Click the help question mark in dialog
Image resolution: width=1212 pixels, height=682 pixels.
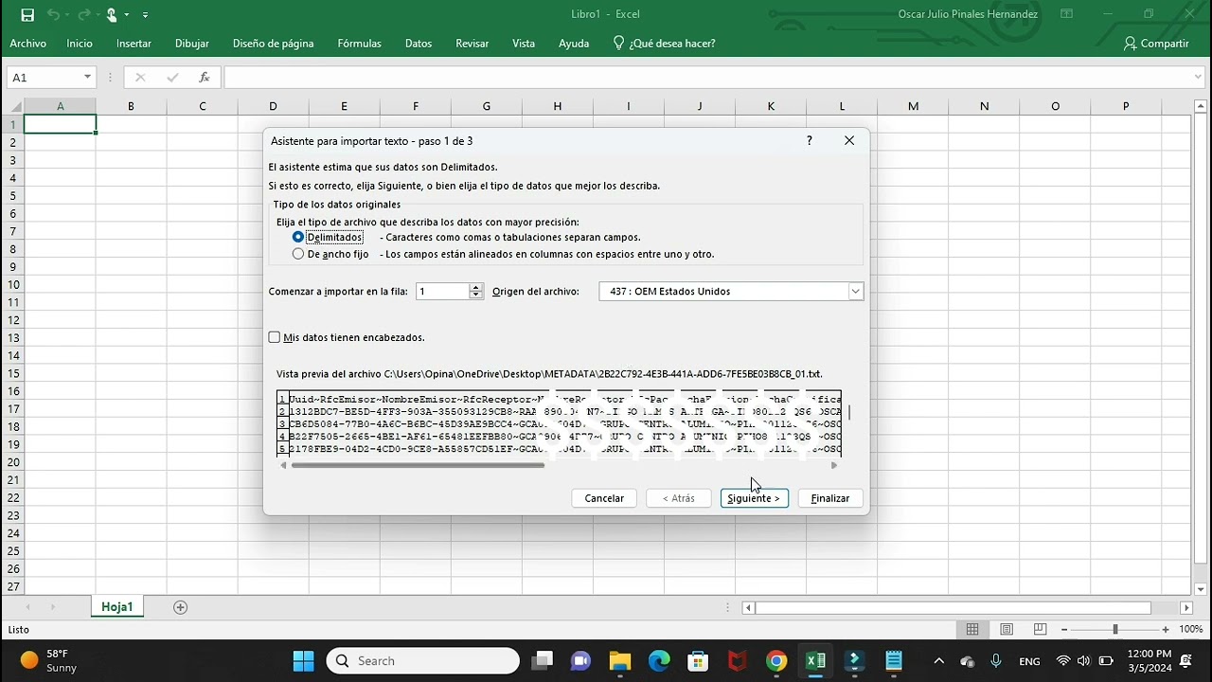click(x=809, y=140)
